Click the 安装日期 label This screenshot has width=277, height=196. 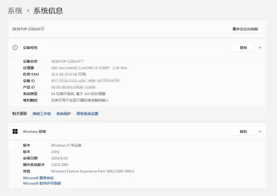tap(30, 158)
